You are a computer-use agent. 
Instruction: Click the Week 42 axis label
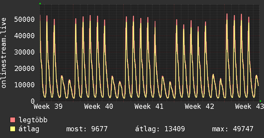tap(199, 107)
